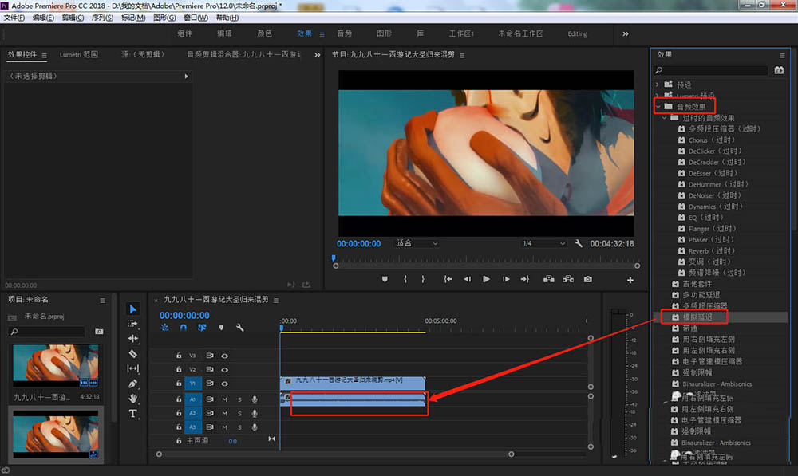The width and height of the screenshot is (798, 476).
Task: Toggle snap magnet in the timeline
Action: pos(183,328)
